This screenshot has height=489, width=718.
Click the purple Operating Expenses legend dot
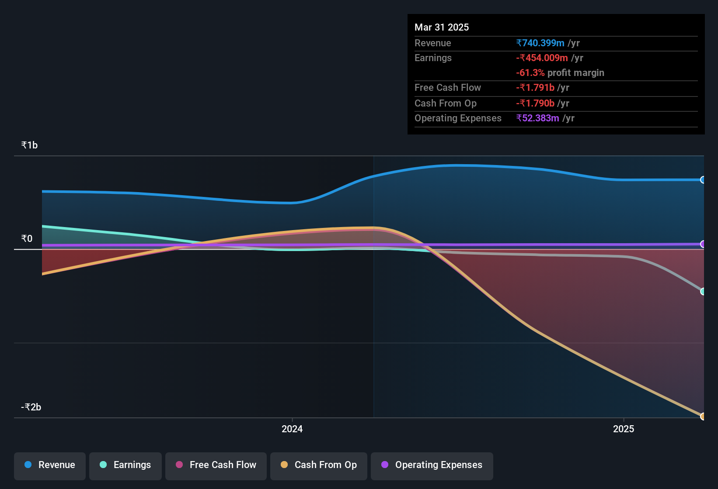click(x=385, y=465)
